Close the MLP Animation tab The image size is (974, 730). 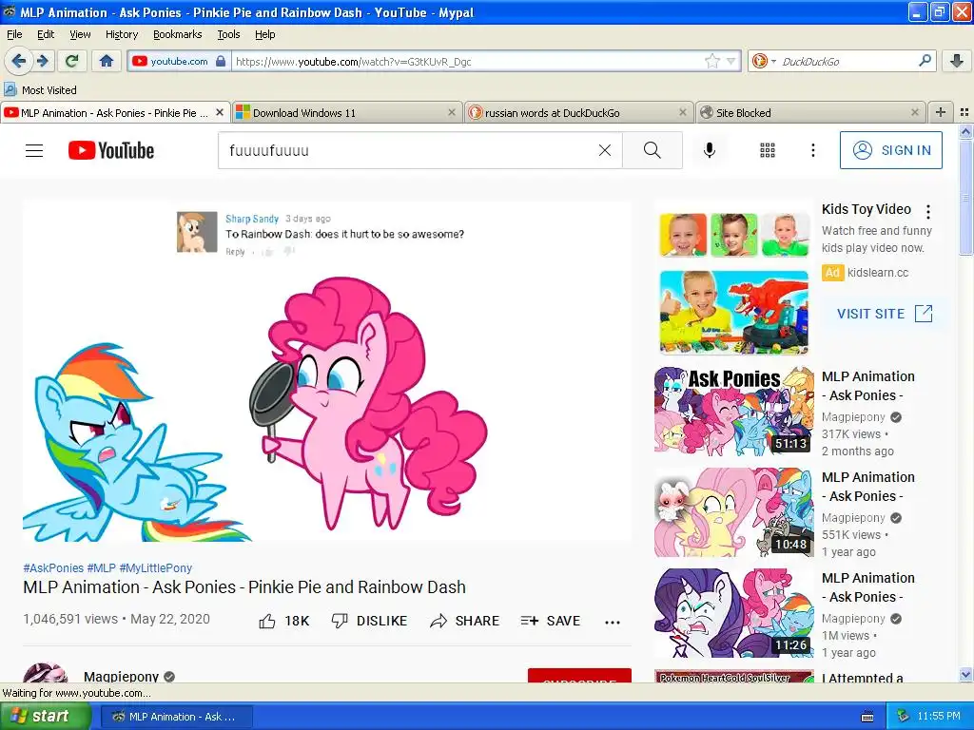point(220,112)
